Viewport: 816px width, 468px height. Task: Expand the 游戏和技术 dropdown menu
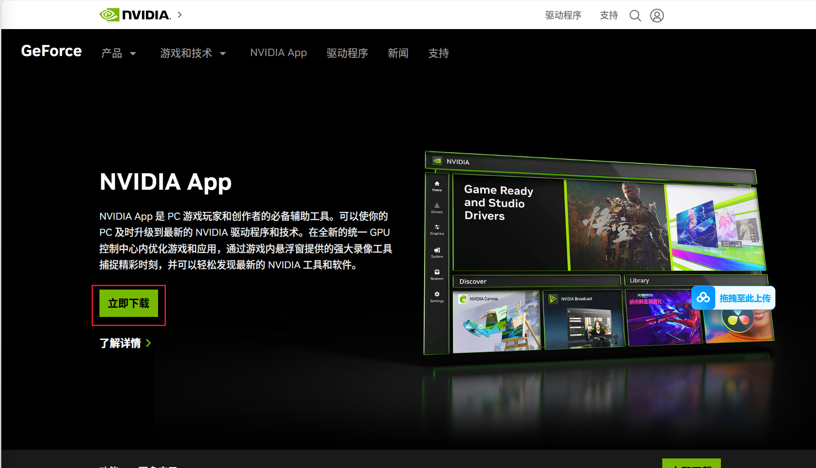coord(193,53)
